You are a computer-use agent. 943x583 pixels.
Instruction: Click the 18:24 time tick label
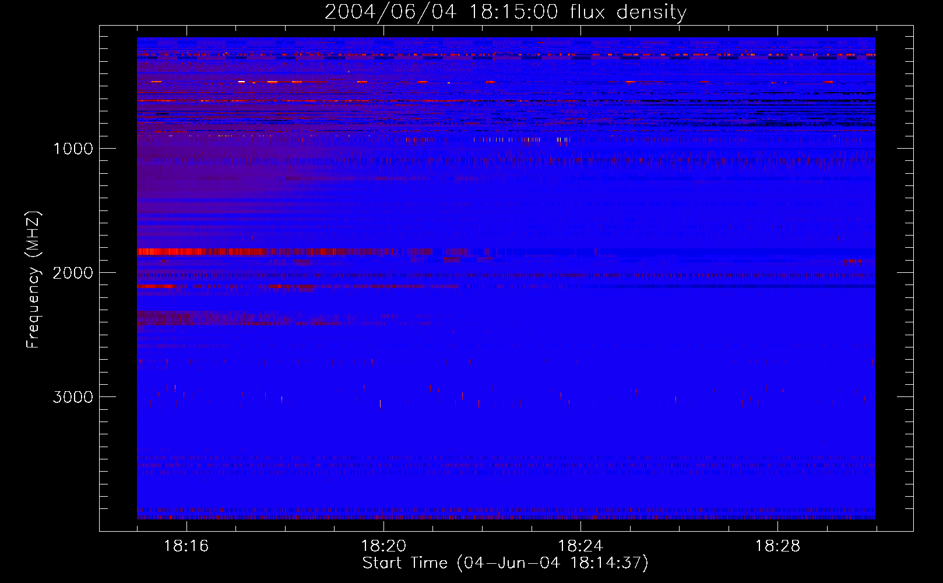point(580,546)
